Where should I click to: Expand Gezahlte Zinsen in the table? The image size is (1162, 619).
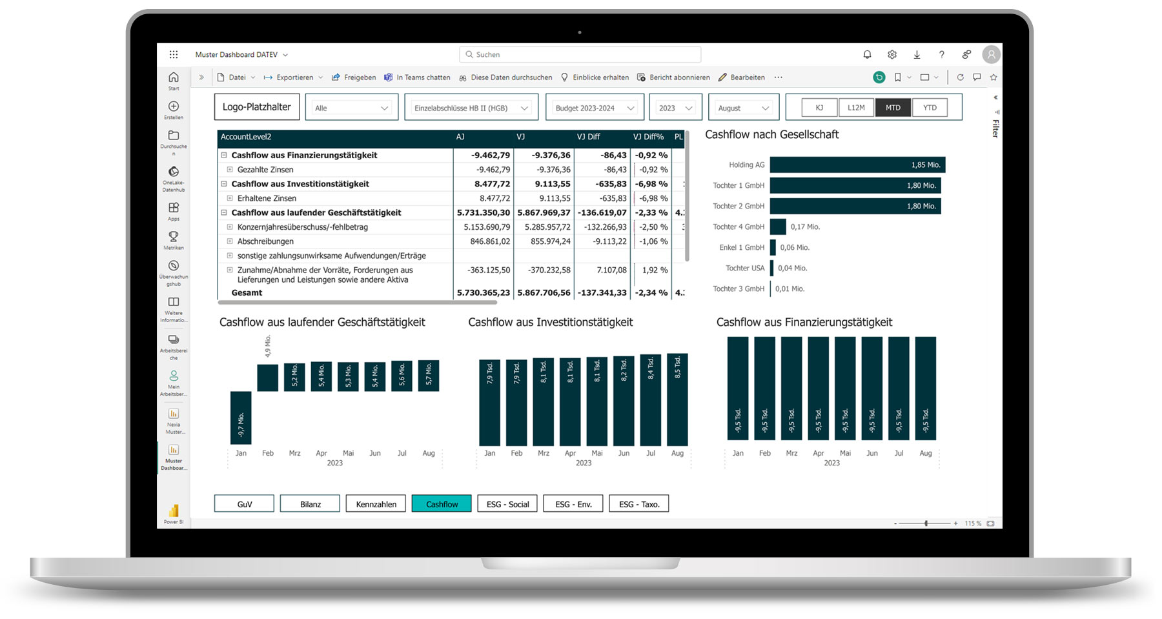(x=230, y=169)
